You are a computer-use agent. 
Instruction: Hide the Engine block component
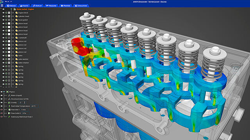coord(4,13)
